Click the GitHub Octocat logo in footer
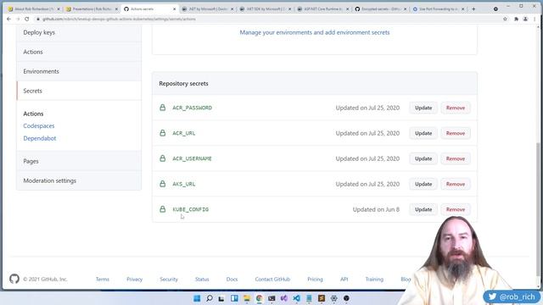Viewport: 543px width, 305px height. coord(14,279)
